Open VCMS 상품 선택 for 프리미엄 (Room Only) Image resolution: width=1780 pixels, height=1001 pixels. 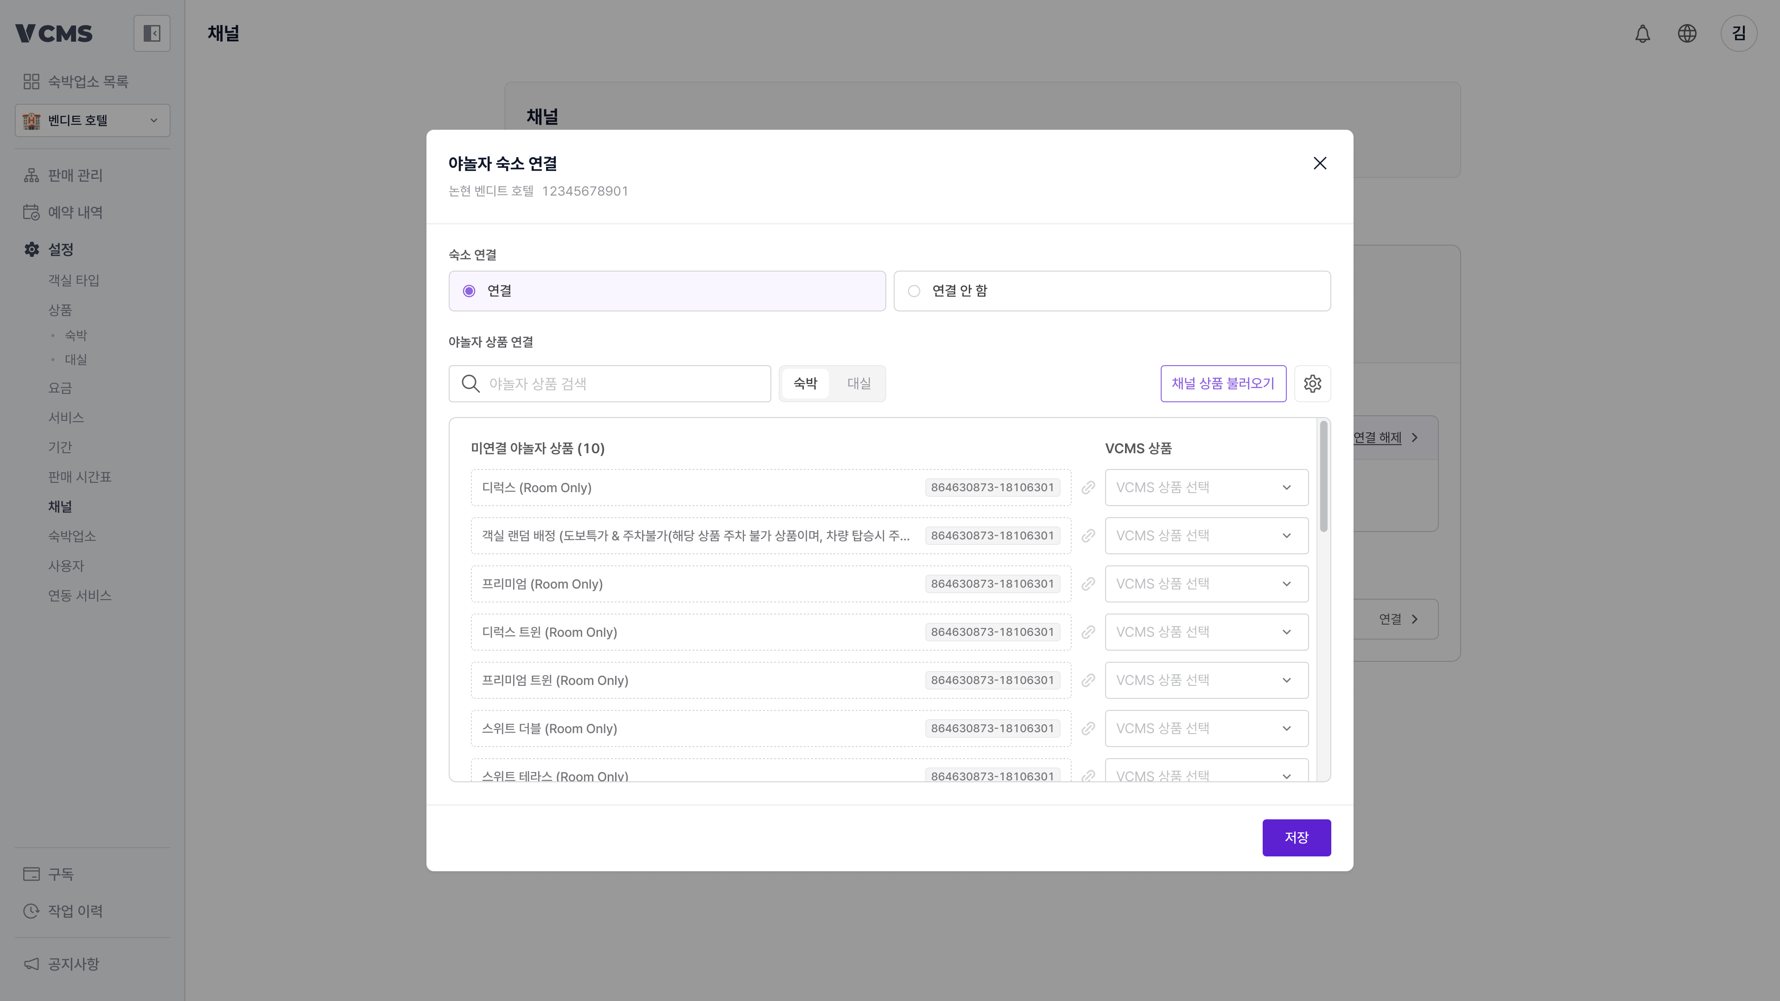tap(1207, 584)
